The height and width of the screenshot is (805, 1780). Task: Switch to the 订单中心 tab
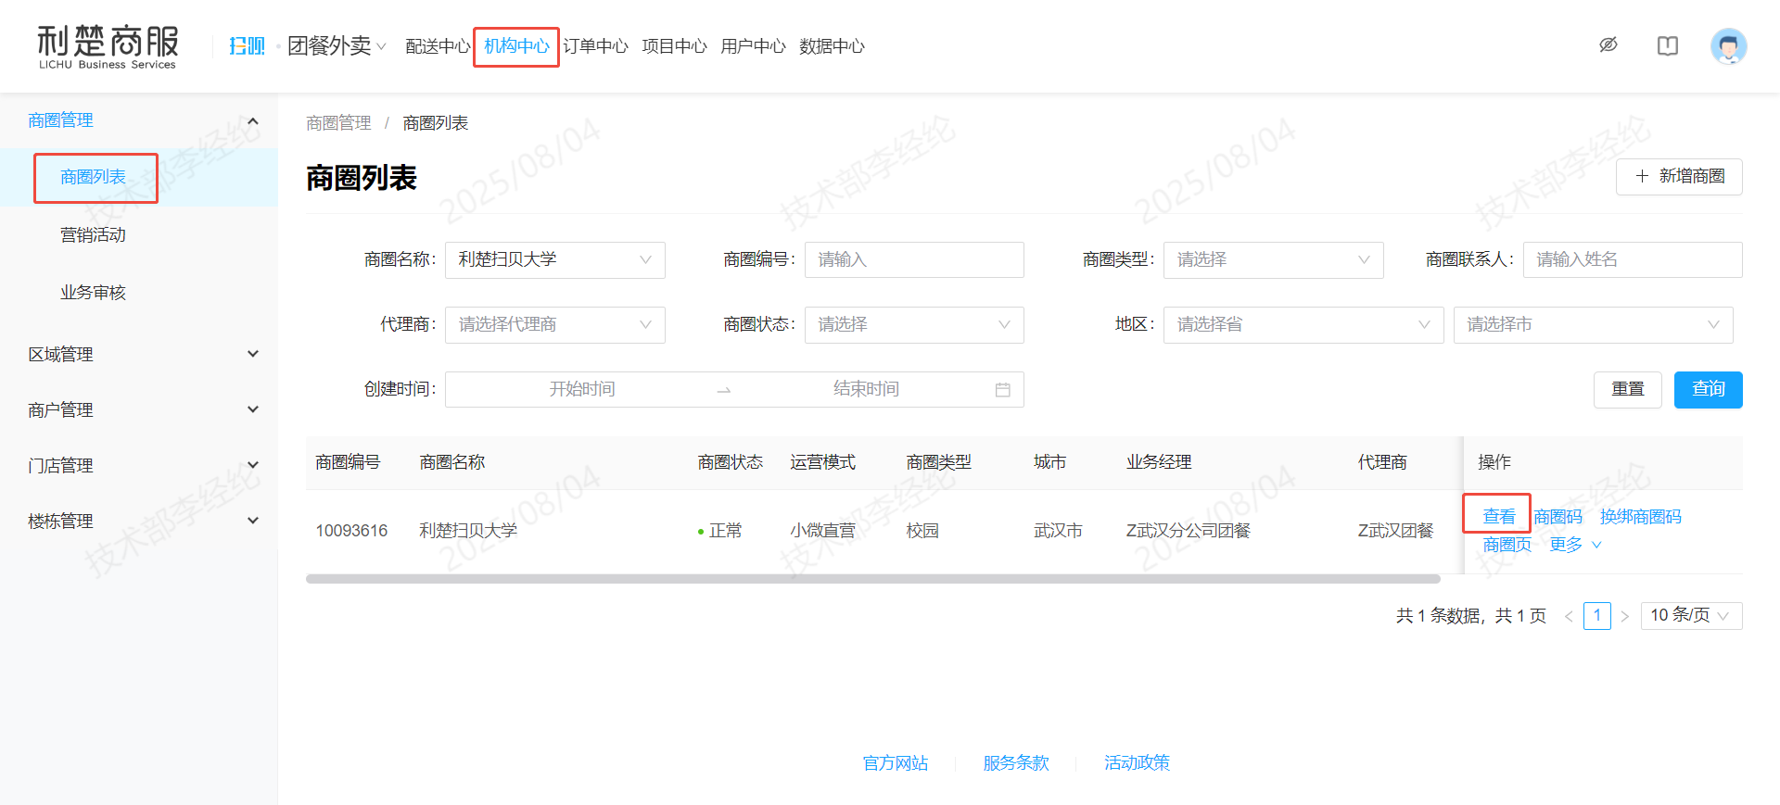click(595, 46)
